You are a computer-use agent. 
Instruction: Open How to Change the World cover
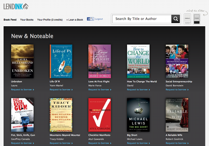pos(139,61)
